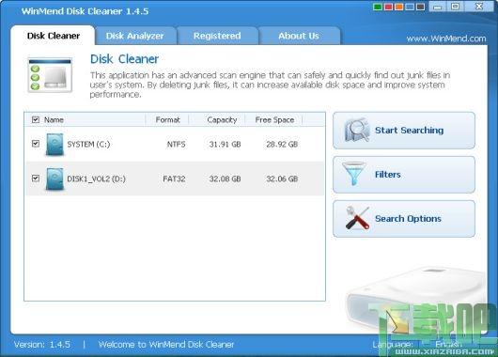
Task: Sort by the Name column header
Action: point(54,119)
